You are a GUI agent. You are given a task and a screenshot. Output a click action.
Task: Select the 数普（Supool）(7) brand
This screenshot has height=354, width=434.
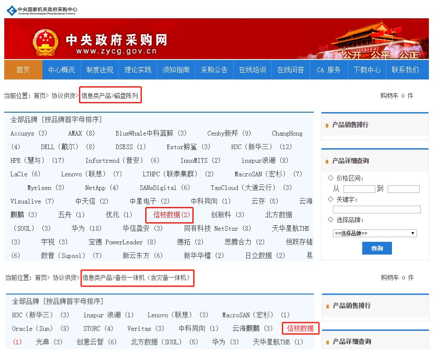71,256
